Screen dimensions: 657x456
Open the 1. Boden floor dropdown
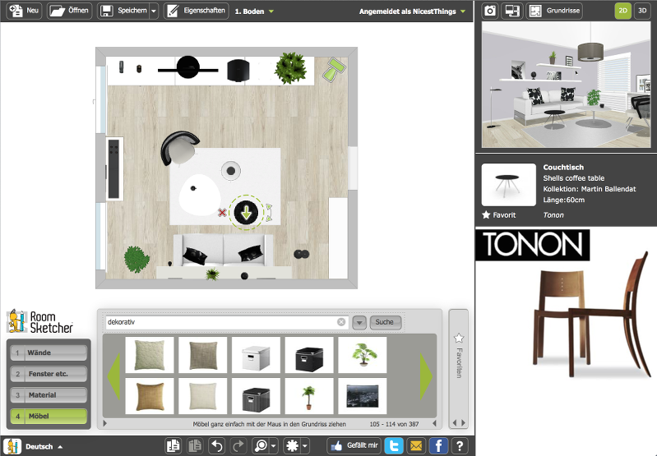click(x=254, y=12)
